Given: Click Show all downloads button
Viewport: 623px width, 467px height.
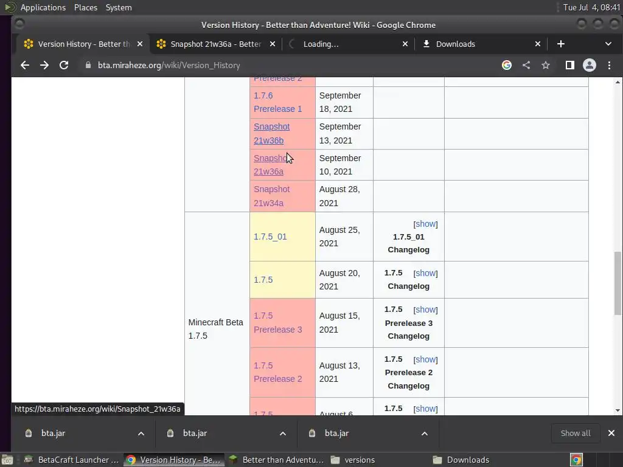Looking at the screenshot, I should click(x=576, y=433).
